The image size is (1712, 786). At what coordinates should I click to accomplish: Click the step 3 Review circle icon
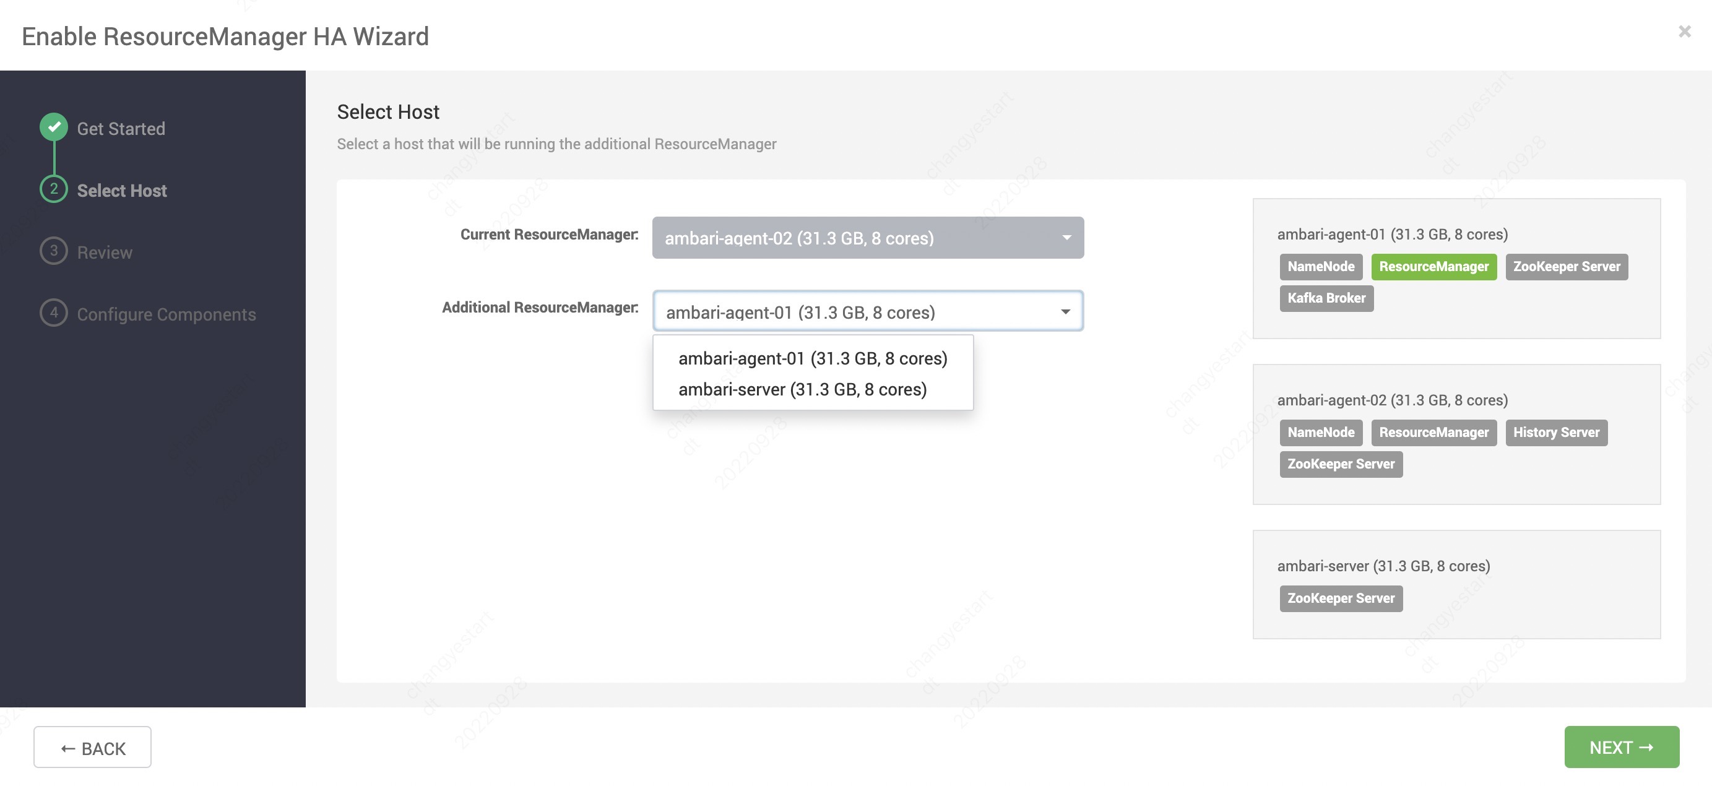point(54,251)
